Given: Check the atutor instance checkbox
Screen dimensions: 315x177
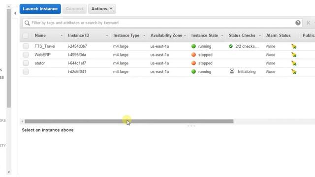Looking at the screenshot, I should (26, 63).
